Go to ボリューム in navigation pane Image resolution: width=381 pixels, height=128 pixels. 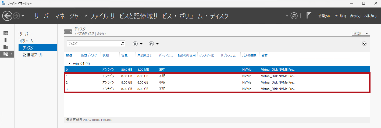coord(26,41)
